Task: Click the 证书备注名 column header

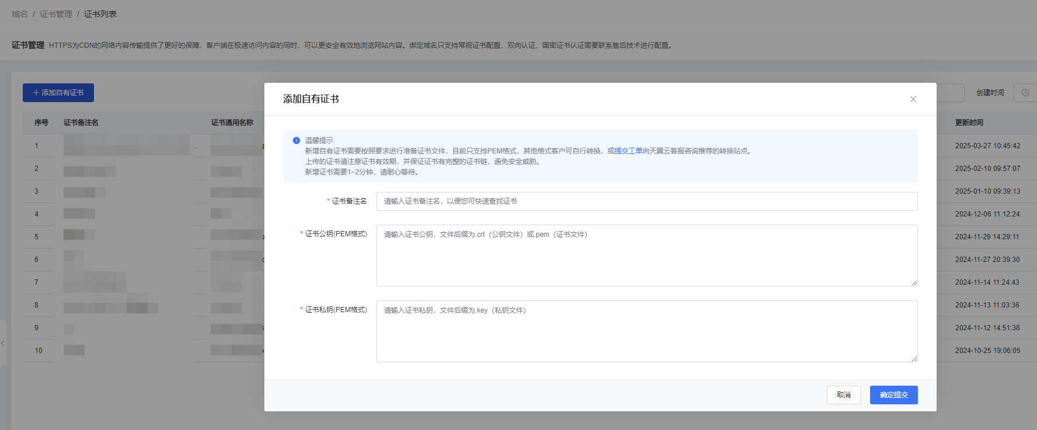Action: (x=81, y=123)
